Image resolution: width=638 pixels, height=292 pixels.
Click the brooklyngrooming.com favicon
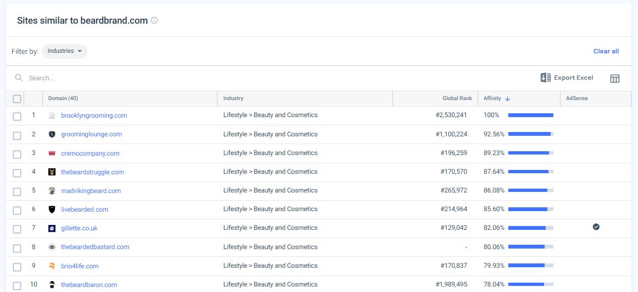point(52,115)
